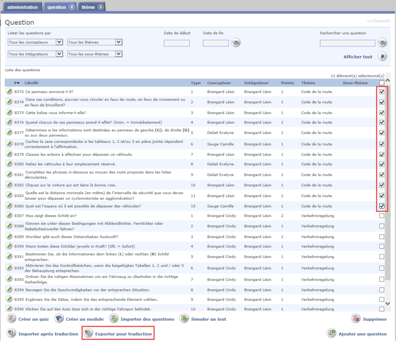Image resolution: width=396 pixels, height=341 pixels.
Task: Click the Afficher tout arrow button
Action: click(x=382, y=57)
